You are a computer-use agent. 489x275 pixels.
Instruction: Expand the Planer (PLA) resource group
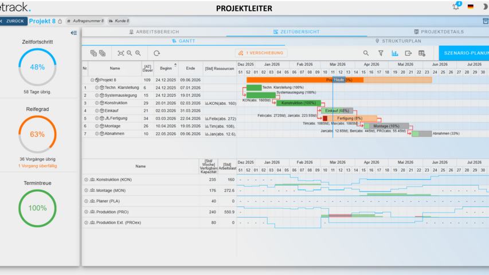tap(86, 201)
